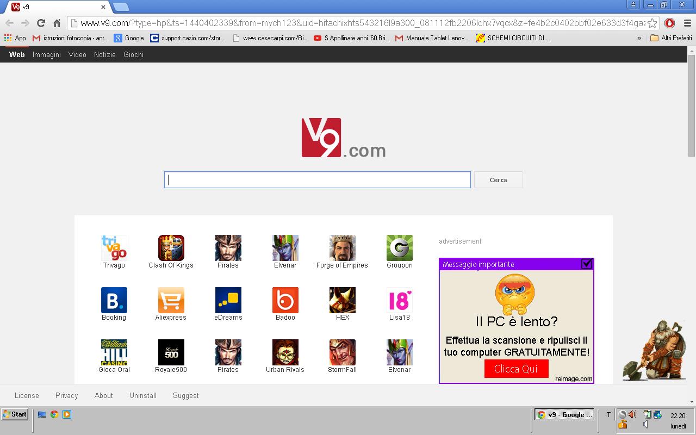
Task: Select the Giochi tab
Action: pos(133,54)
